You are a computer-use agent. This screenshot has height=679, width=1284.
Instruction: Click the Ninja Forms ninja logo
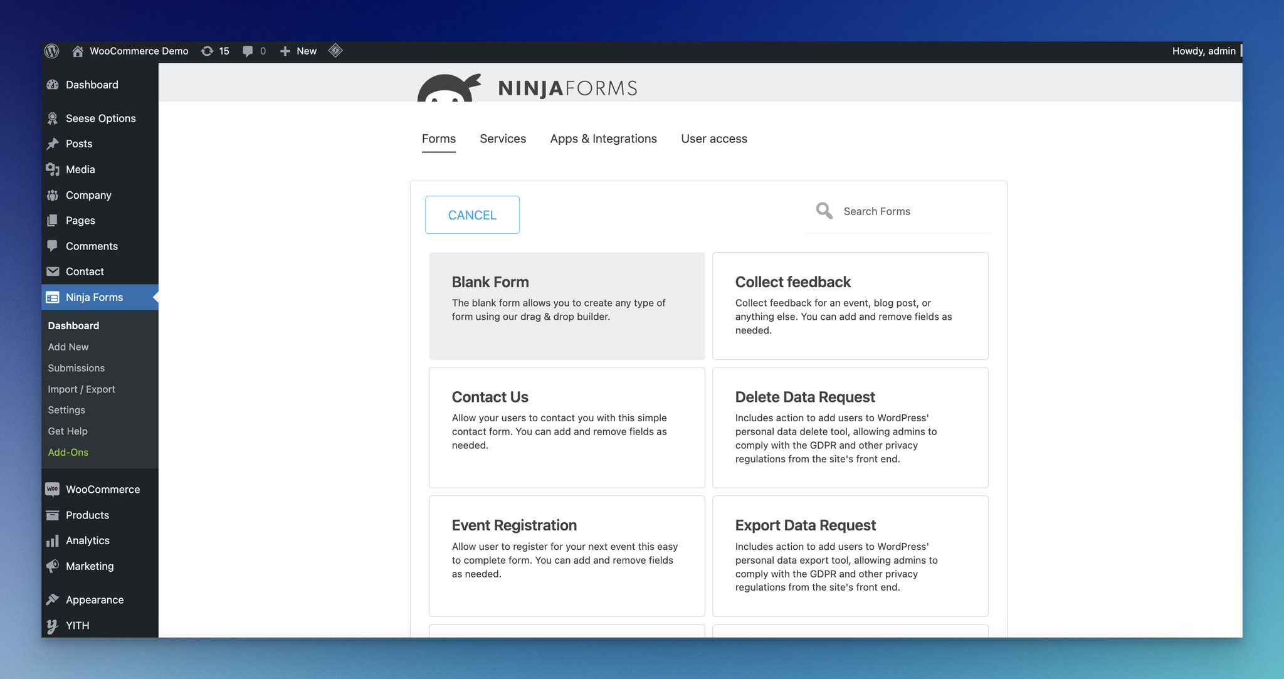[x=450, y=88]
